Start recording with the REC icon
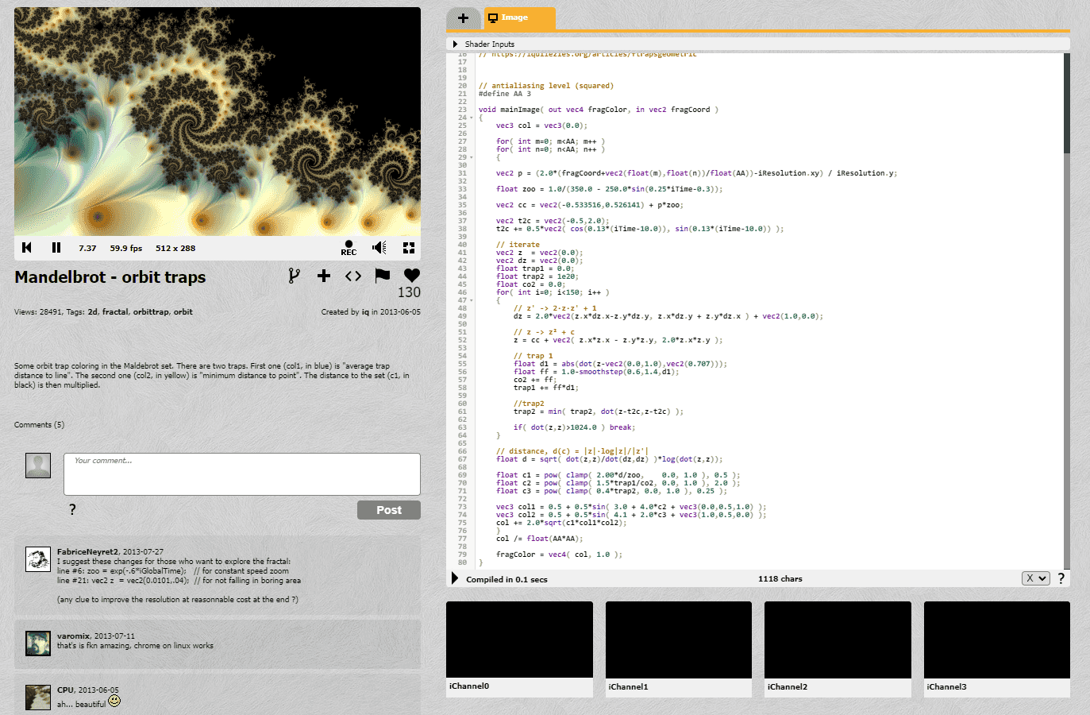The height and width of the screenshot is (715, 1090). point(348,246)
